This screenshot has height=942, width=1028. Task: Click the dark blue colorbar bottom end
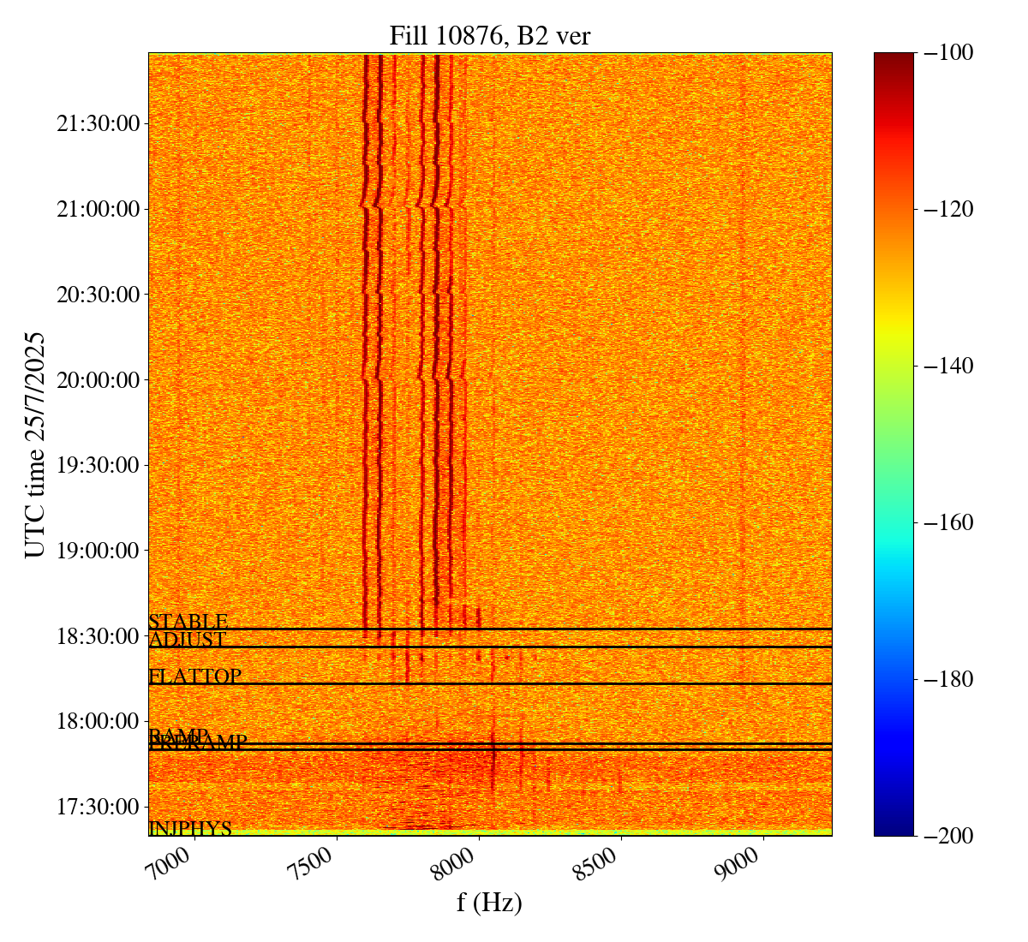pyautogui.click(x=894, y=830)
